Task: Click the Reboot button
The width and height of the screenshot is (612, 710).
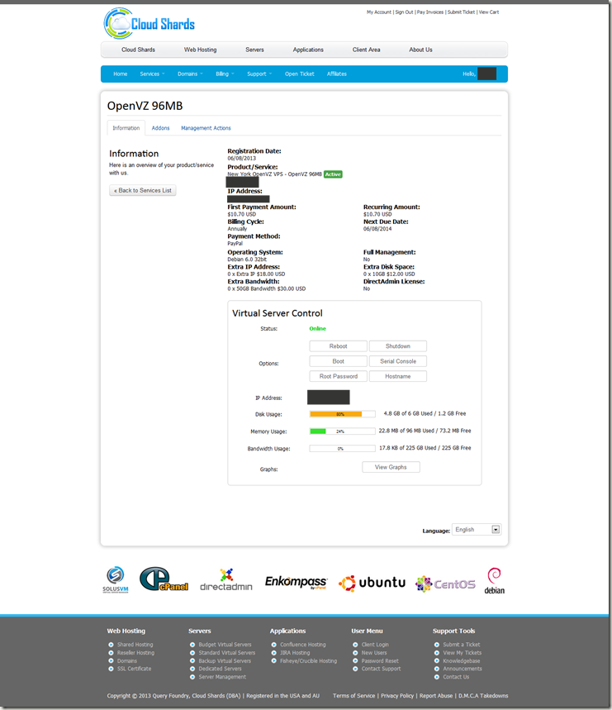Action: click(x=339, y=346)
